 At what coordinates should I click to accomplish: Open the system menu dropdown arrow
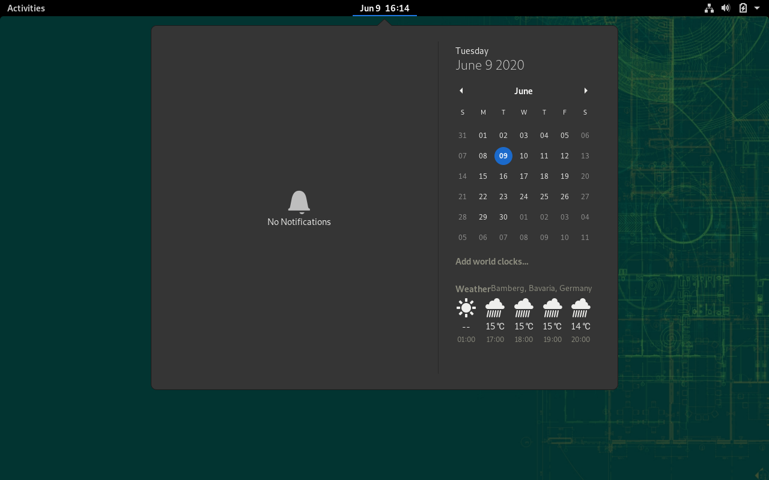click(x=757, y=8)
